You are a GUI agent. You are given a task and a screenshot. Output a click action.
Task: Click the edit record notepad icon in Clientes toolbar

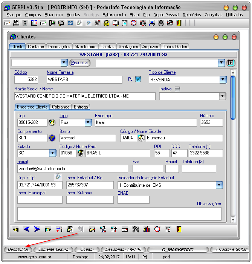70,229
